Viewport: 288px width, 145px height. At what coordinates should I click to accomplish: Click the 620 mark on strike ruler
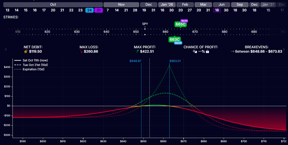tap(47, 32)
